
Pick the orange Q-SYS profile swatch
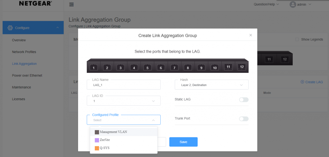97,148
